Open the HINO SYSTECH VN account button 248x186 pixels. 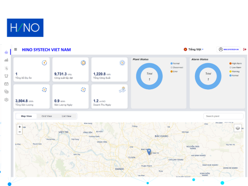[x=228, y=50]
